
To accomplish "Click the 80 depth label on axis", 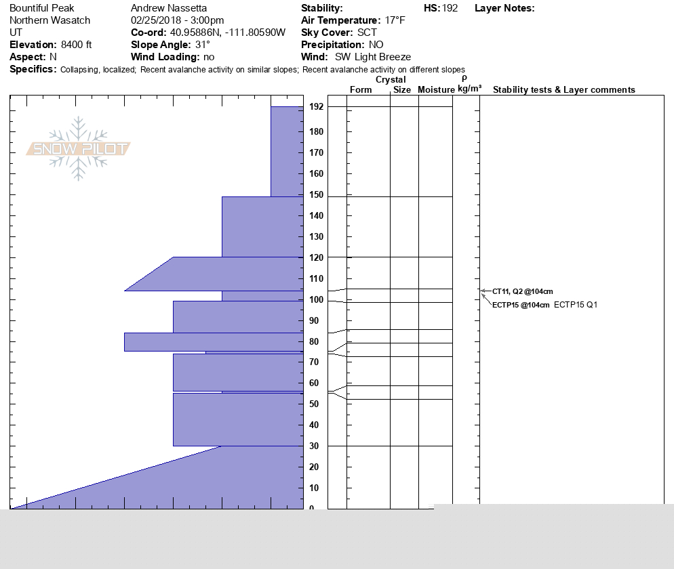I will click(x=314, y=341).
